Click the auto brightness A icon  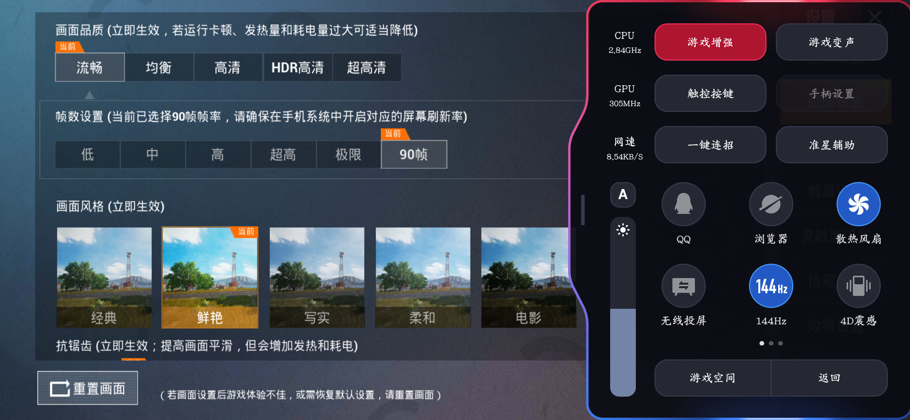click(x=623, y=194)
